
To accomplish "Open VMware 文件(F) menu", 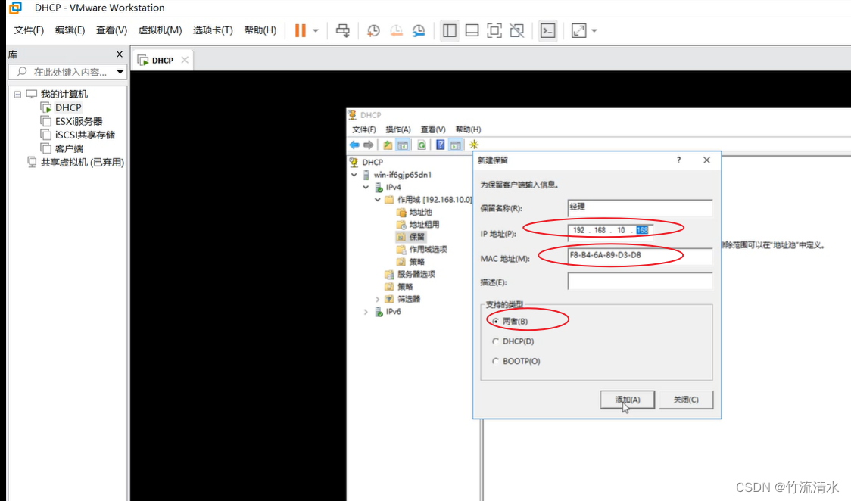I will 29,30.
